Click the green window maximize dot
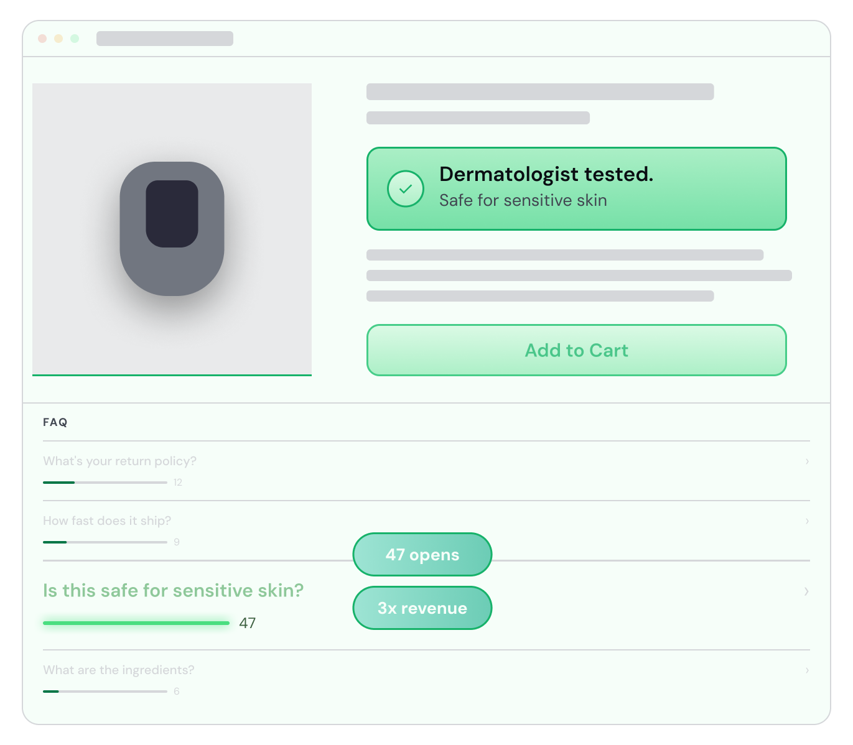 coord(75,39)
